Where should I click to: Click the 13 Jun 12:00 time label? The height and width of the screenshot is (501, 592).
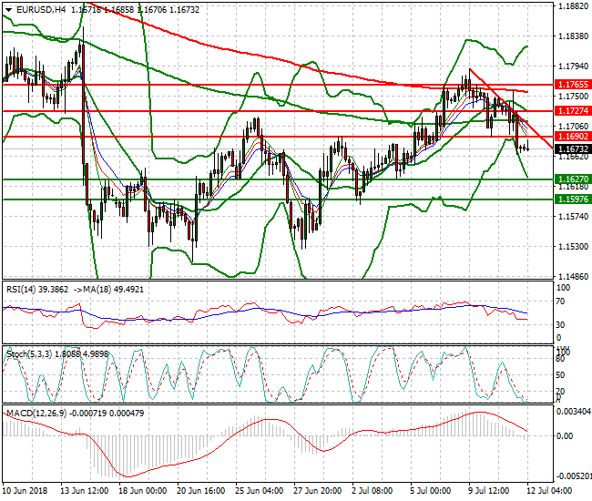point(85,491)
